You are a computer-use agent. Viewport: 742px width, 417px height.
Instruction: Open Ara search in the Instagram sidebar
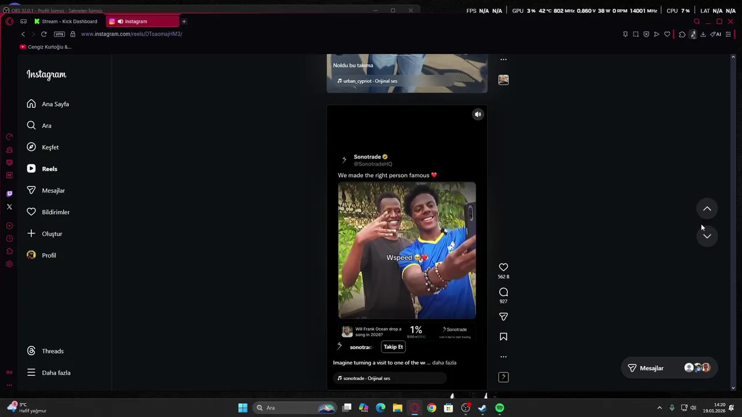(39, 126)
